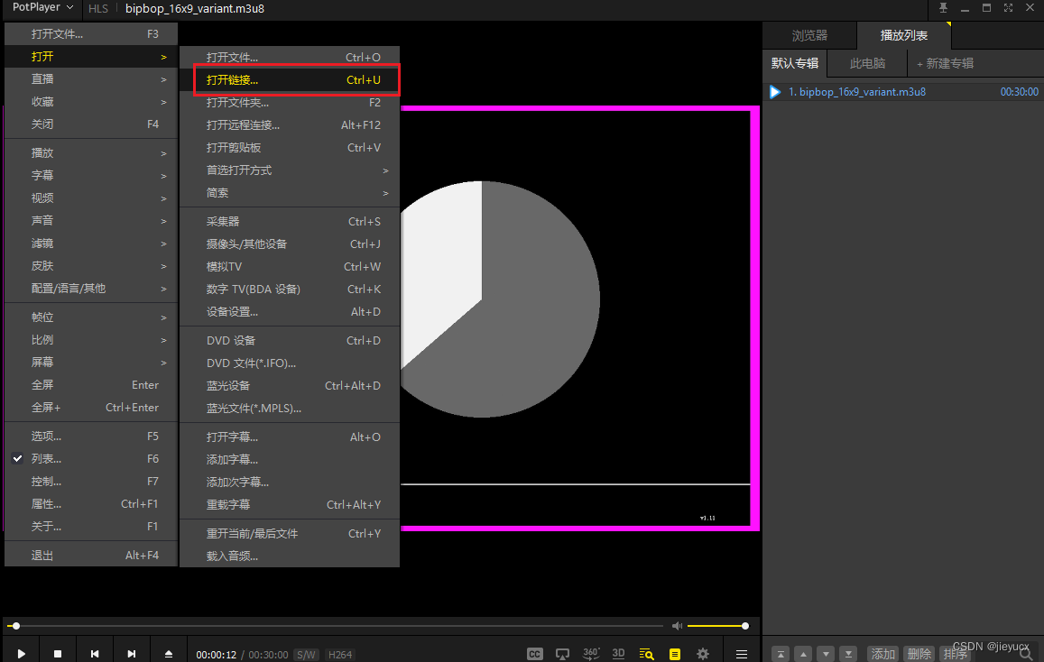
Task: Toggle mute with the speaker icon
Action: (677, 625)
